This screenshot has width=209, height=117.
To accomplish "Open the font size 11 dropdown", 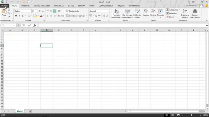I will [x=37, y=11].
